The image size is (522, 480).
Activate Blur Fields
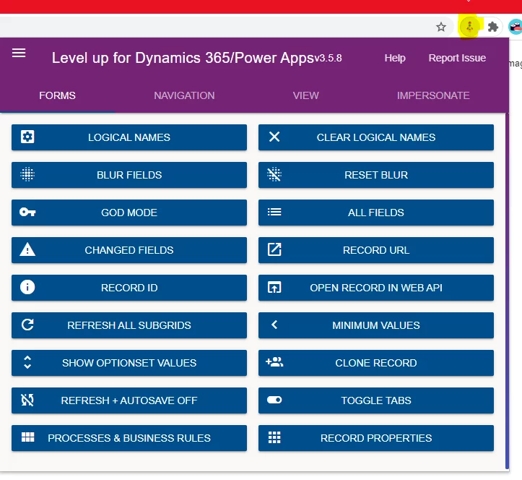(x=129, y=175)
